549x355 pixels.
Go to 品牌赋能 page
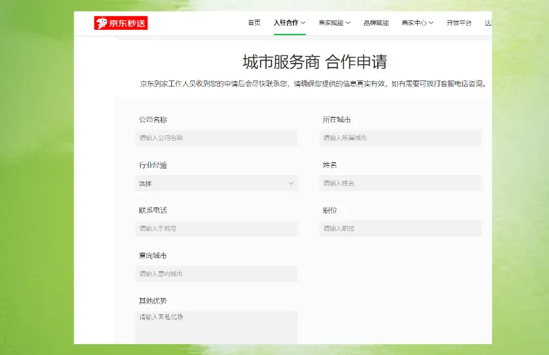click(376, 23)
